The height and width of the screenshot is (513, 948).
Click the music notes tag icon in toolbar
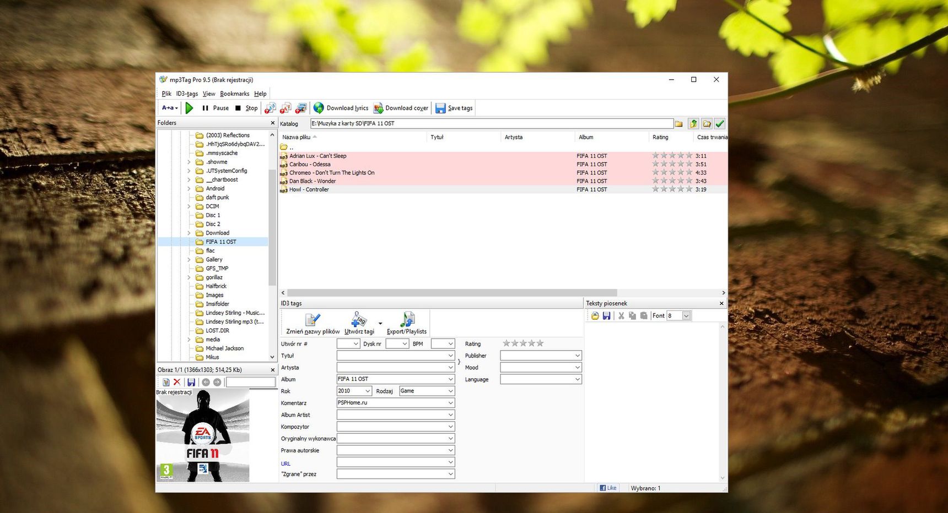coord(270,108)
